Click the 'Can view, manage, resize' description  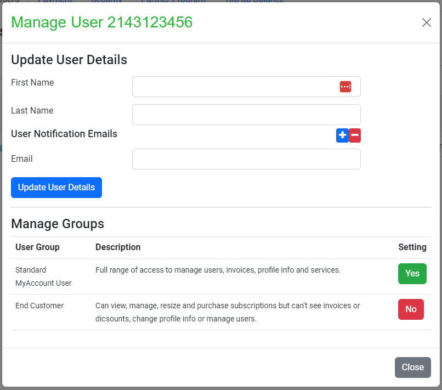pos(228,312)
